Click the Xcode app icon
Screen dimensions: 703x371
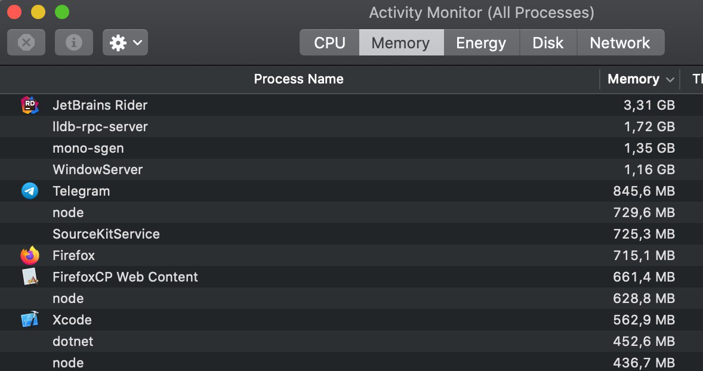pyautogui.click(x=30, y=320)
